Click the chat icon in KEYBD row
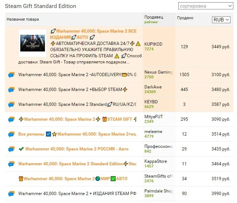The image size is (237, 203). pos(11,104)
